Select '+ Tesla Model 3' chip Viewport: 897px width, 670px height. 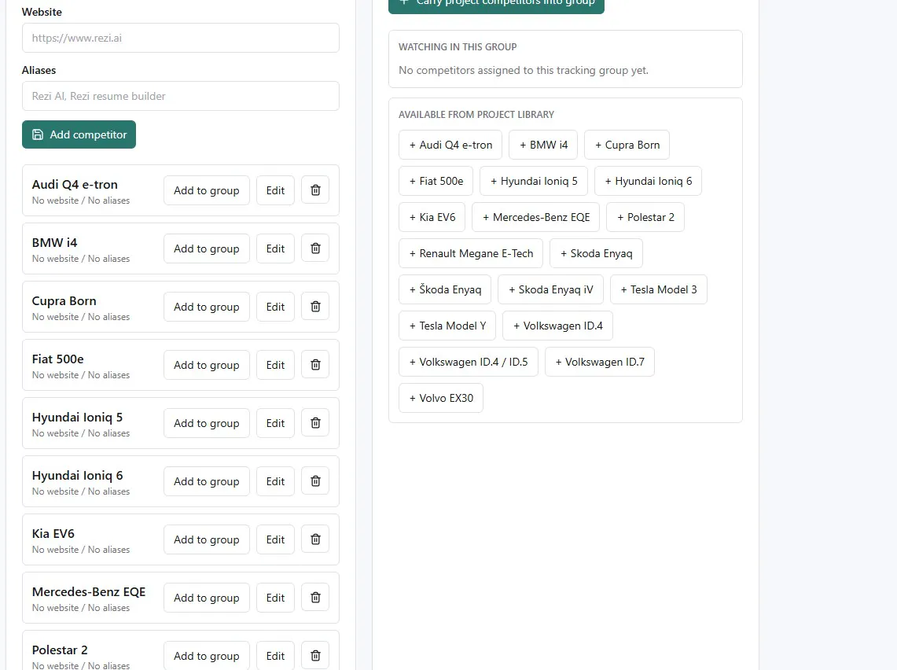(x=659, y=289)
